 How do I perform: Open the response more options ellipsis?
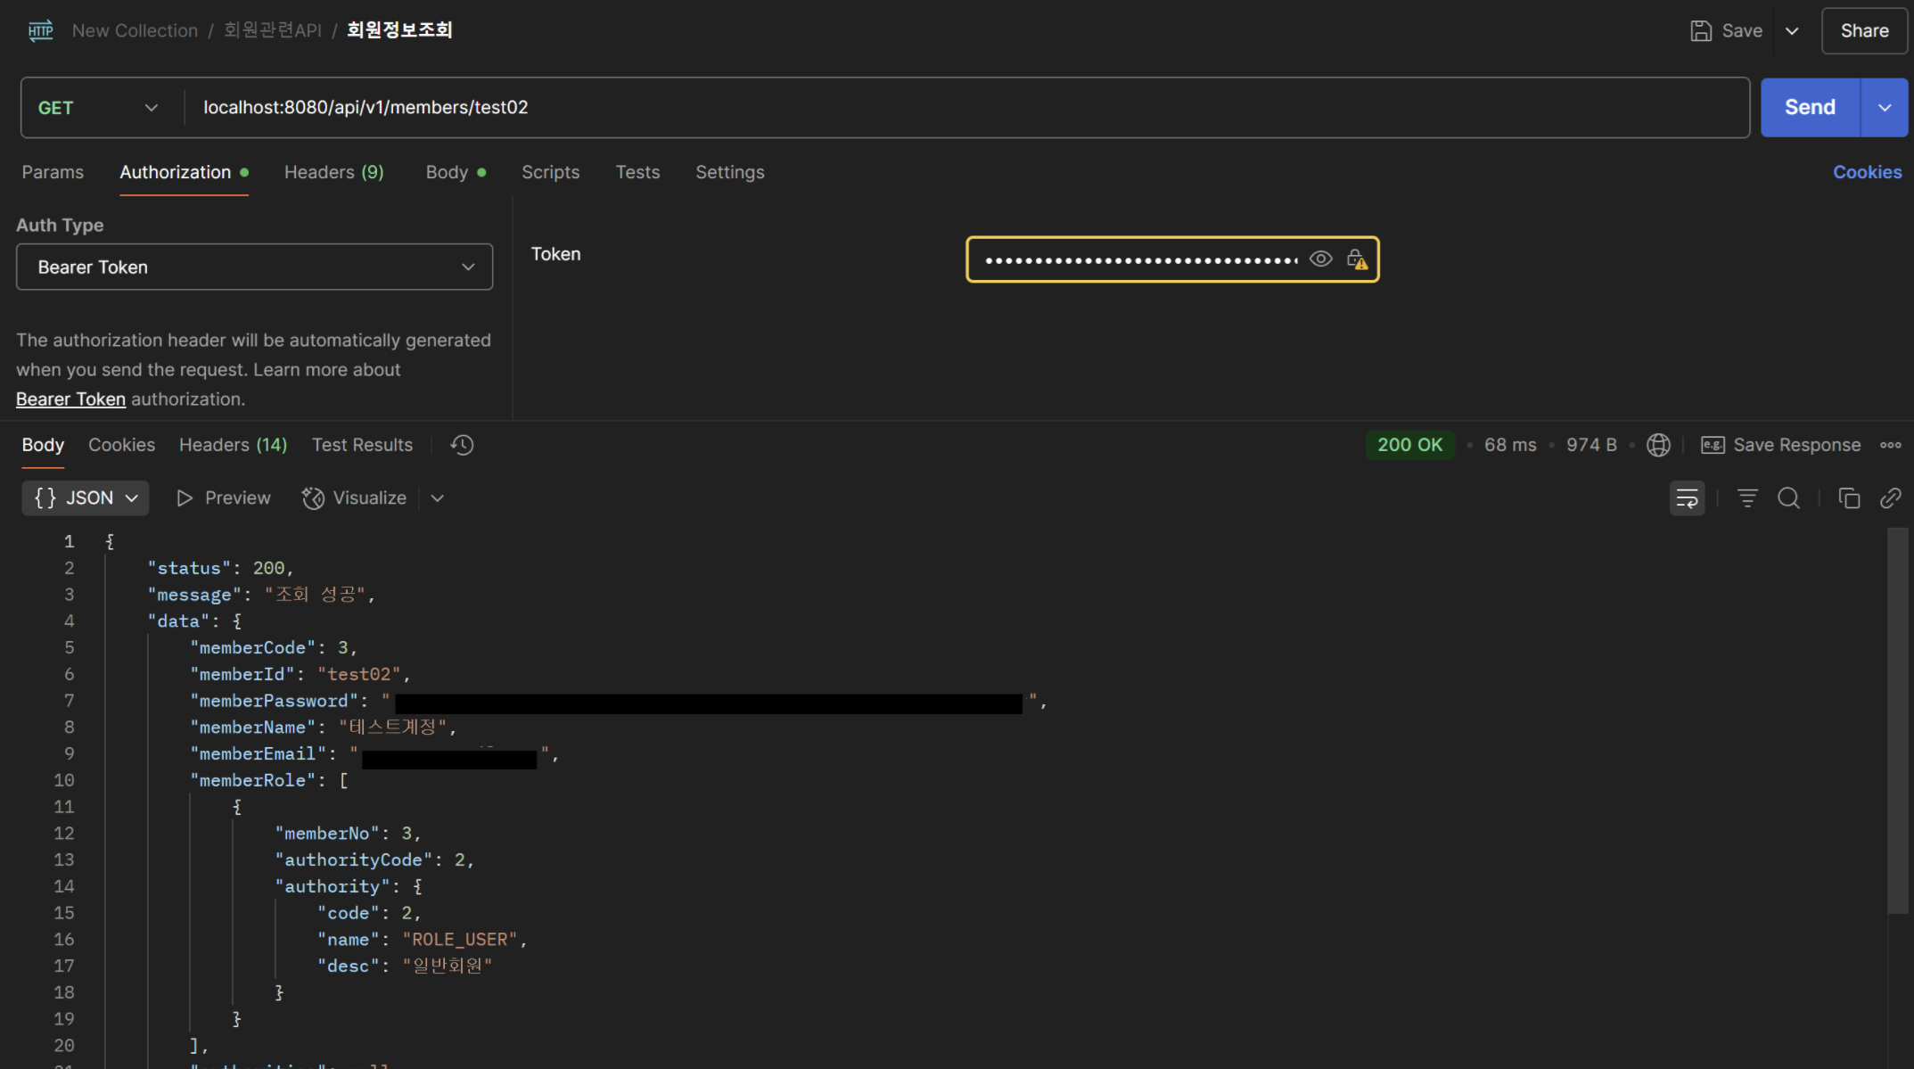[x=1890, y=445]
